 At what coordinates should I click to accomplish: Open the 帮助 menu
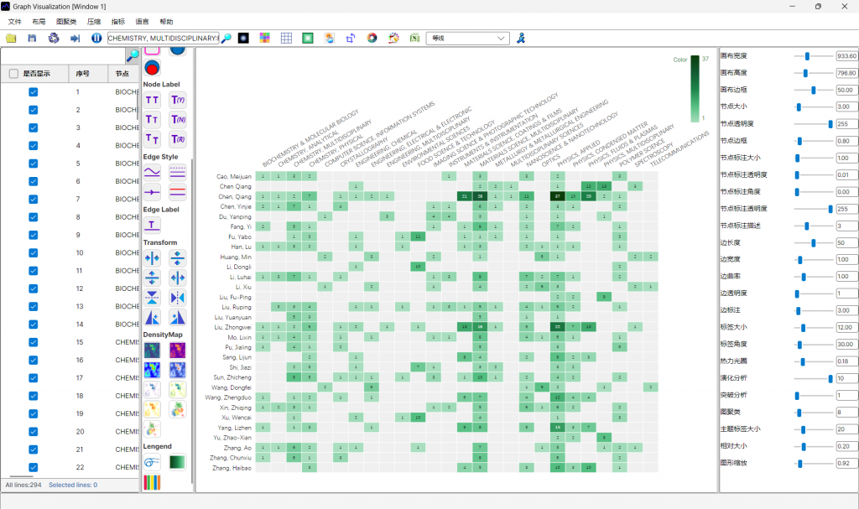click(166, 21)
